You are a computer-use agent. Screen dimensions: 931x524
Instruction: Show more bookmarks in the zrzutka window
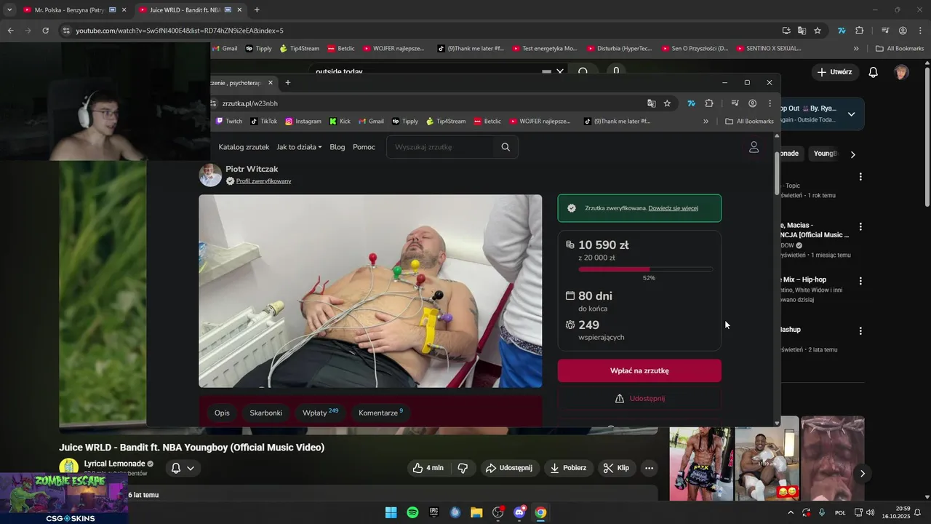(x=706, y=122)
